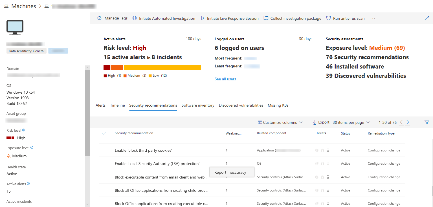Viewport: 433px width, 207px height.
Task: Click the Manage Tags tag icon
Action: pyautogui.click(x=99, y=18)
